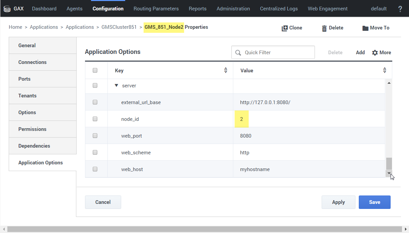The image size is (409, 233).
Task: Switch to the Permissions tab
Action: tap(43, 129)
